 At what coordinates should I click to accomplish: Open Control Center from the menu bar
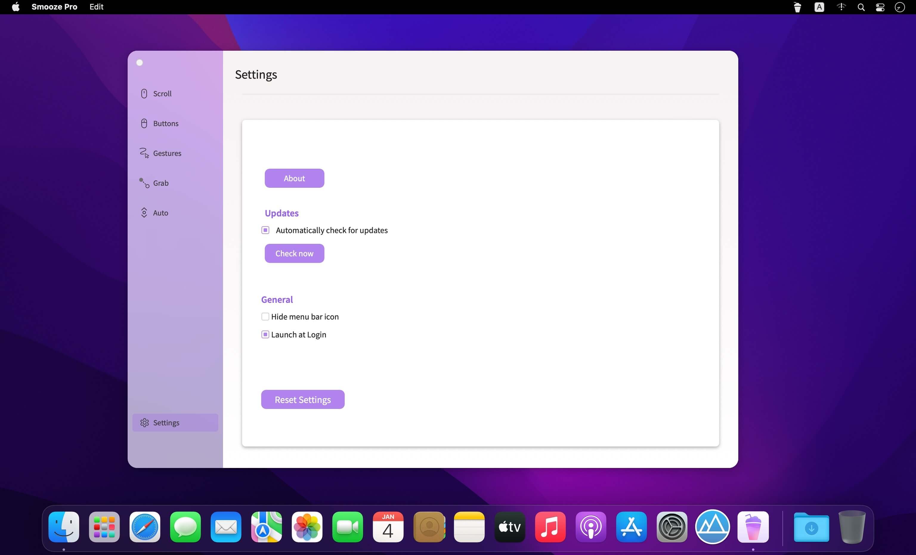880,7
